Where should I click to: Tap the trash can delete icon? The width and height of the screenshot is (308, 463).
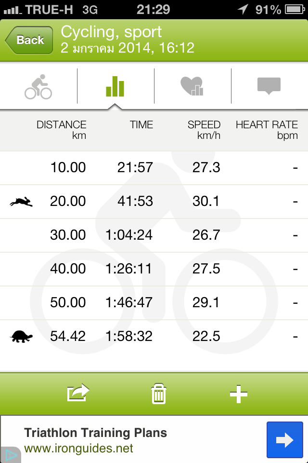click(x=159, y=394)
